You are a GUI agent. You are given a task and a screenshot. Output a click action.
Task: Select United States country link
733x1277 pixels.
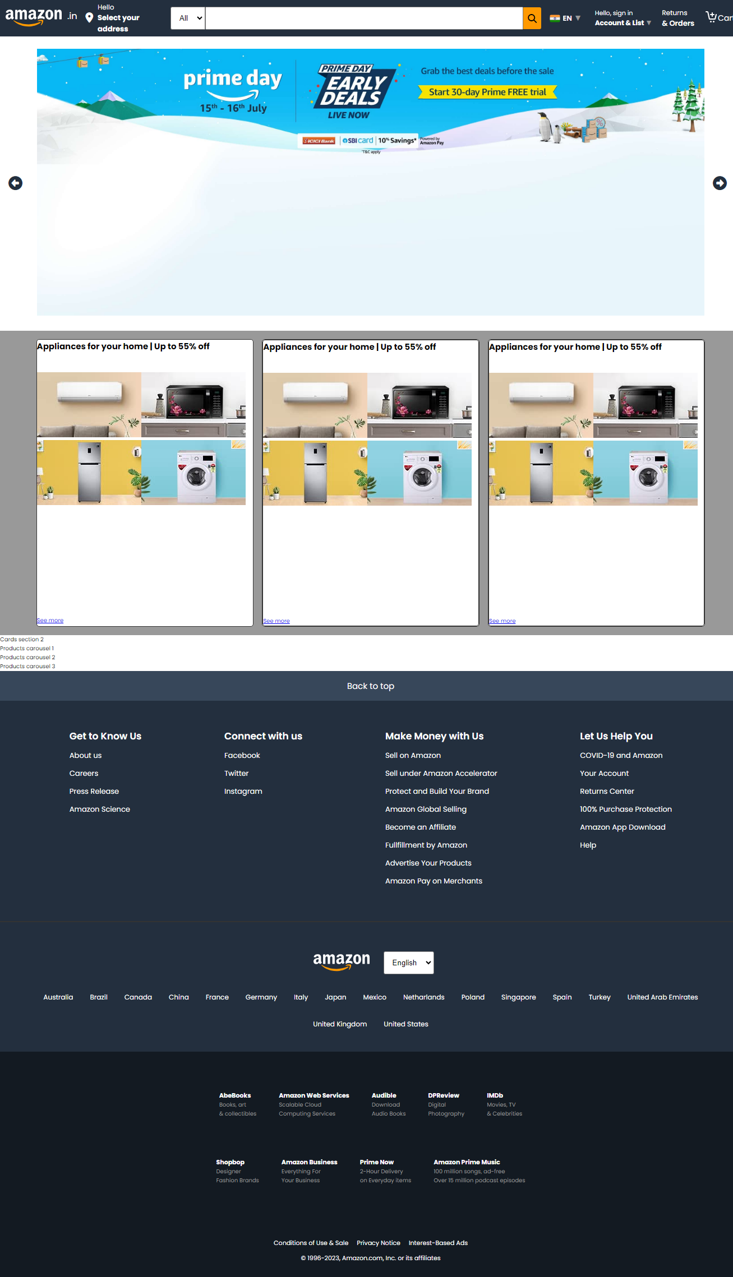(x=406, y=1024)
